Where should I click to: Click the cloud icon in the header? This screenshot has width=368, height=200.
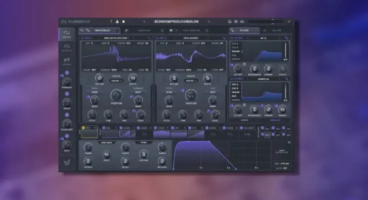tap(242, 21)
